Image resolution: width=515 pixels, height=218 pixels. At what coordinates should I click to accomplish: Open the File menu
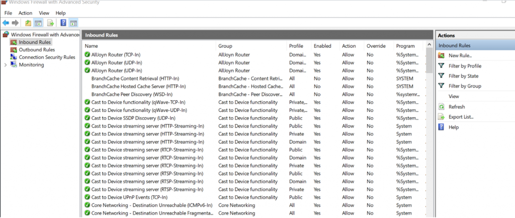tap(8, 13)
